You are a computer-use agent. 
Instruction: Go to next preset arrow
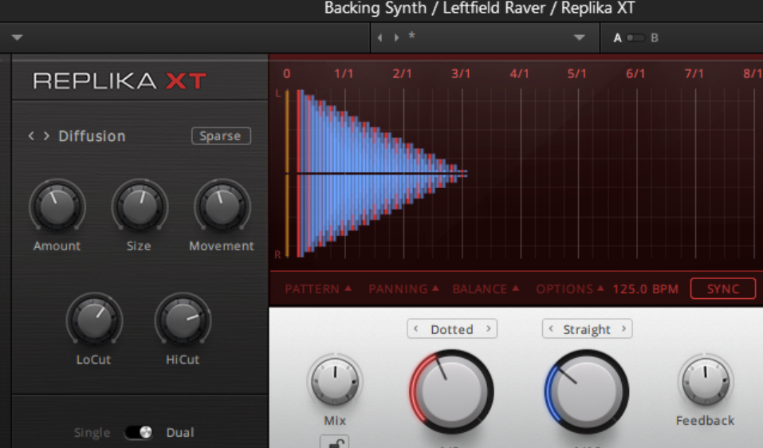coord(396,37)
